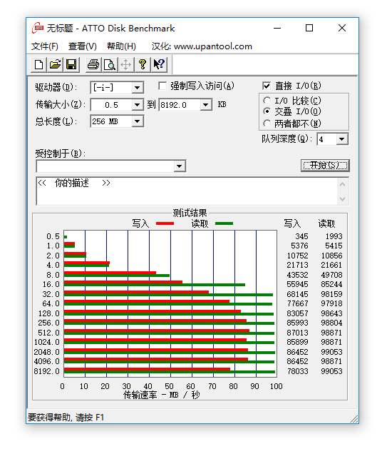The width and height of the screenshot is (382, 454).
Task: Click the 8192.0 row label in chart
Action: click(46, 371)
